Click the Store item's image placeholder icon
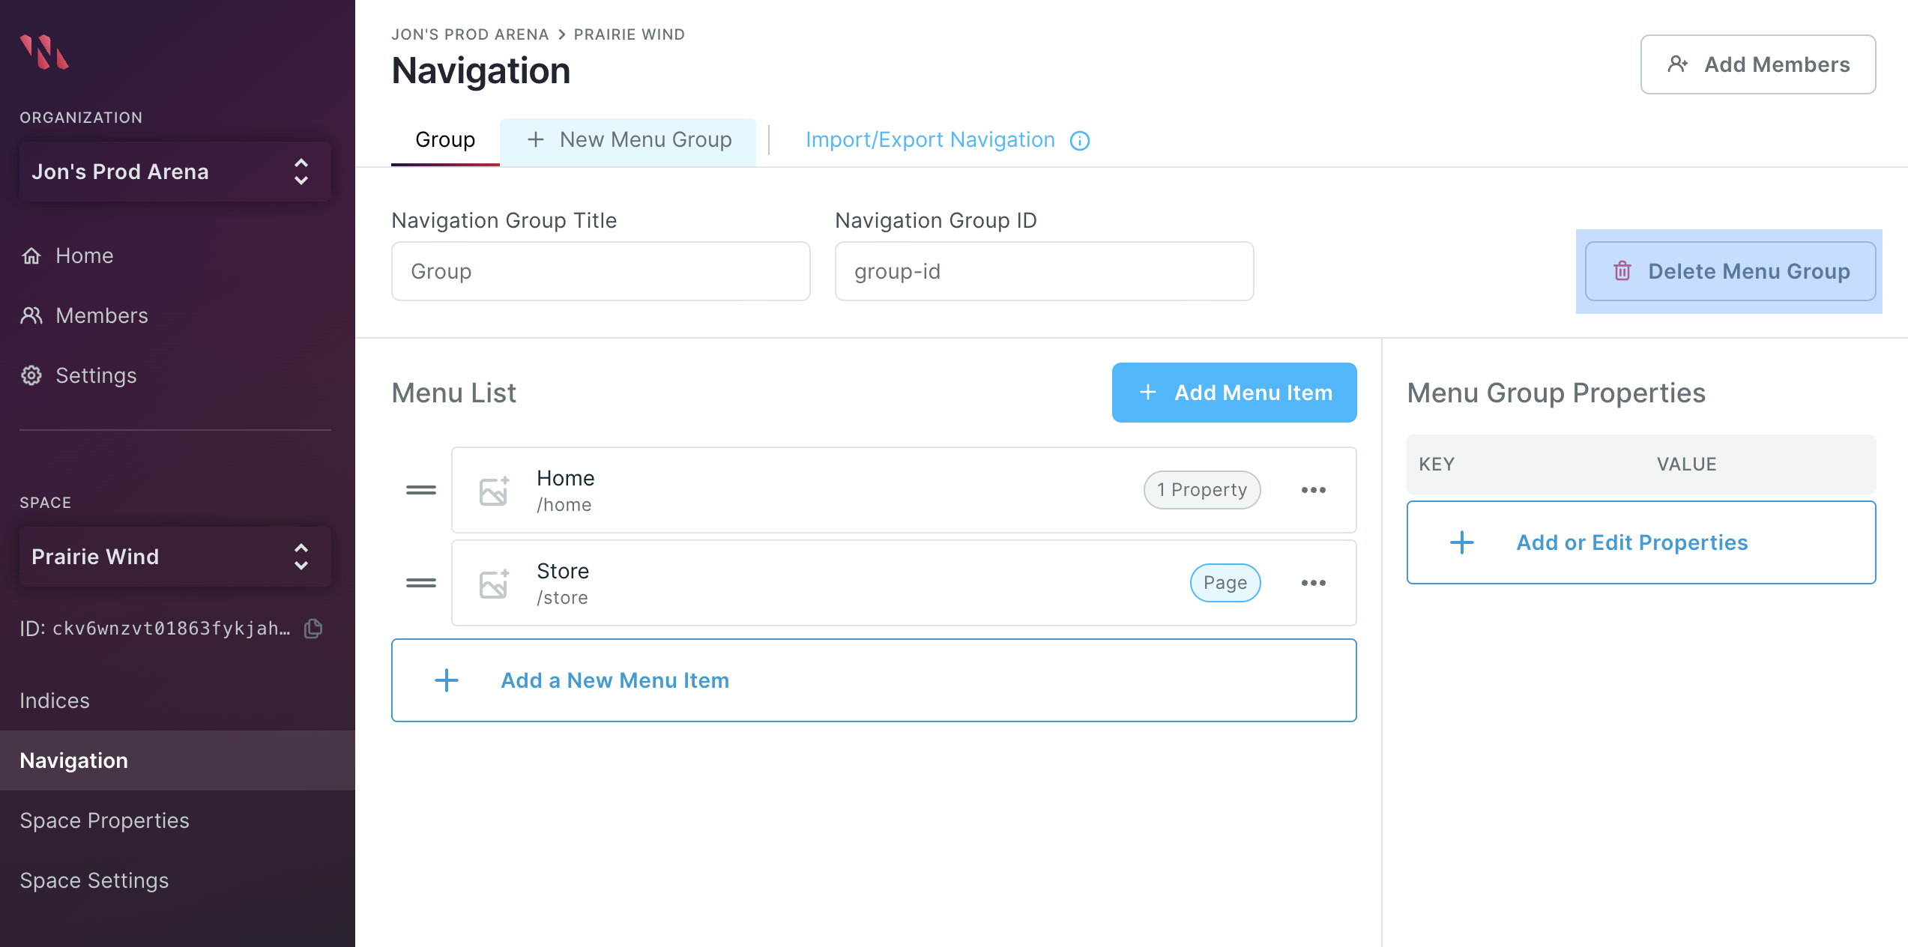Viewport: 1908px width, 947px height. (494, 584)
